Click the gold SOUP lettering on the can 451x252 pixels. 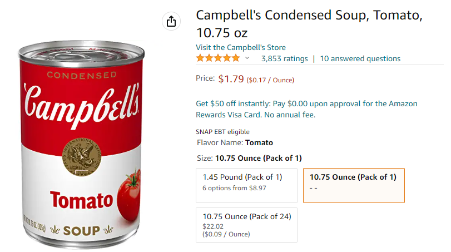coord(81,230)
